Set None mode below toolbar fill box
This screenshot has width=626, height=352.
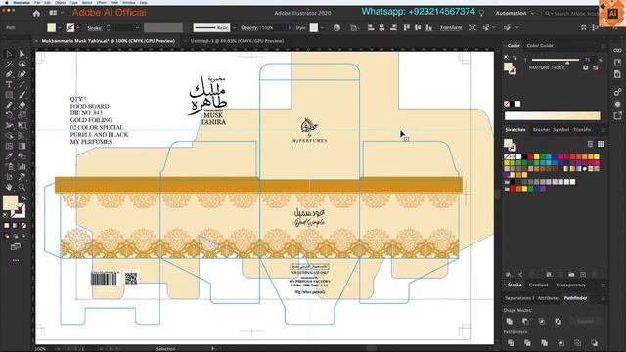pyautogui.click(x=23, y=226)
